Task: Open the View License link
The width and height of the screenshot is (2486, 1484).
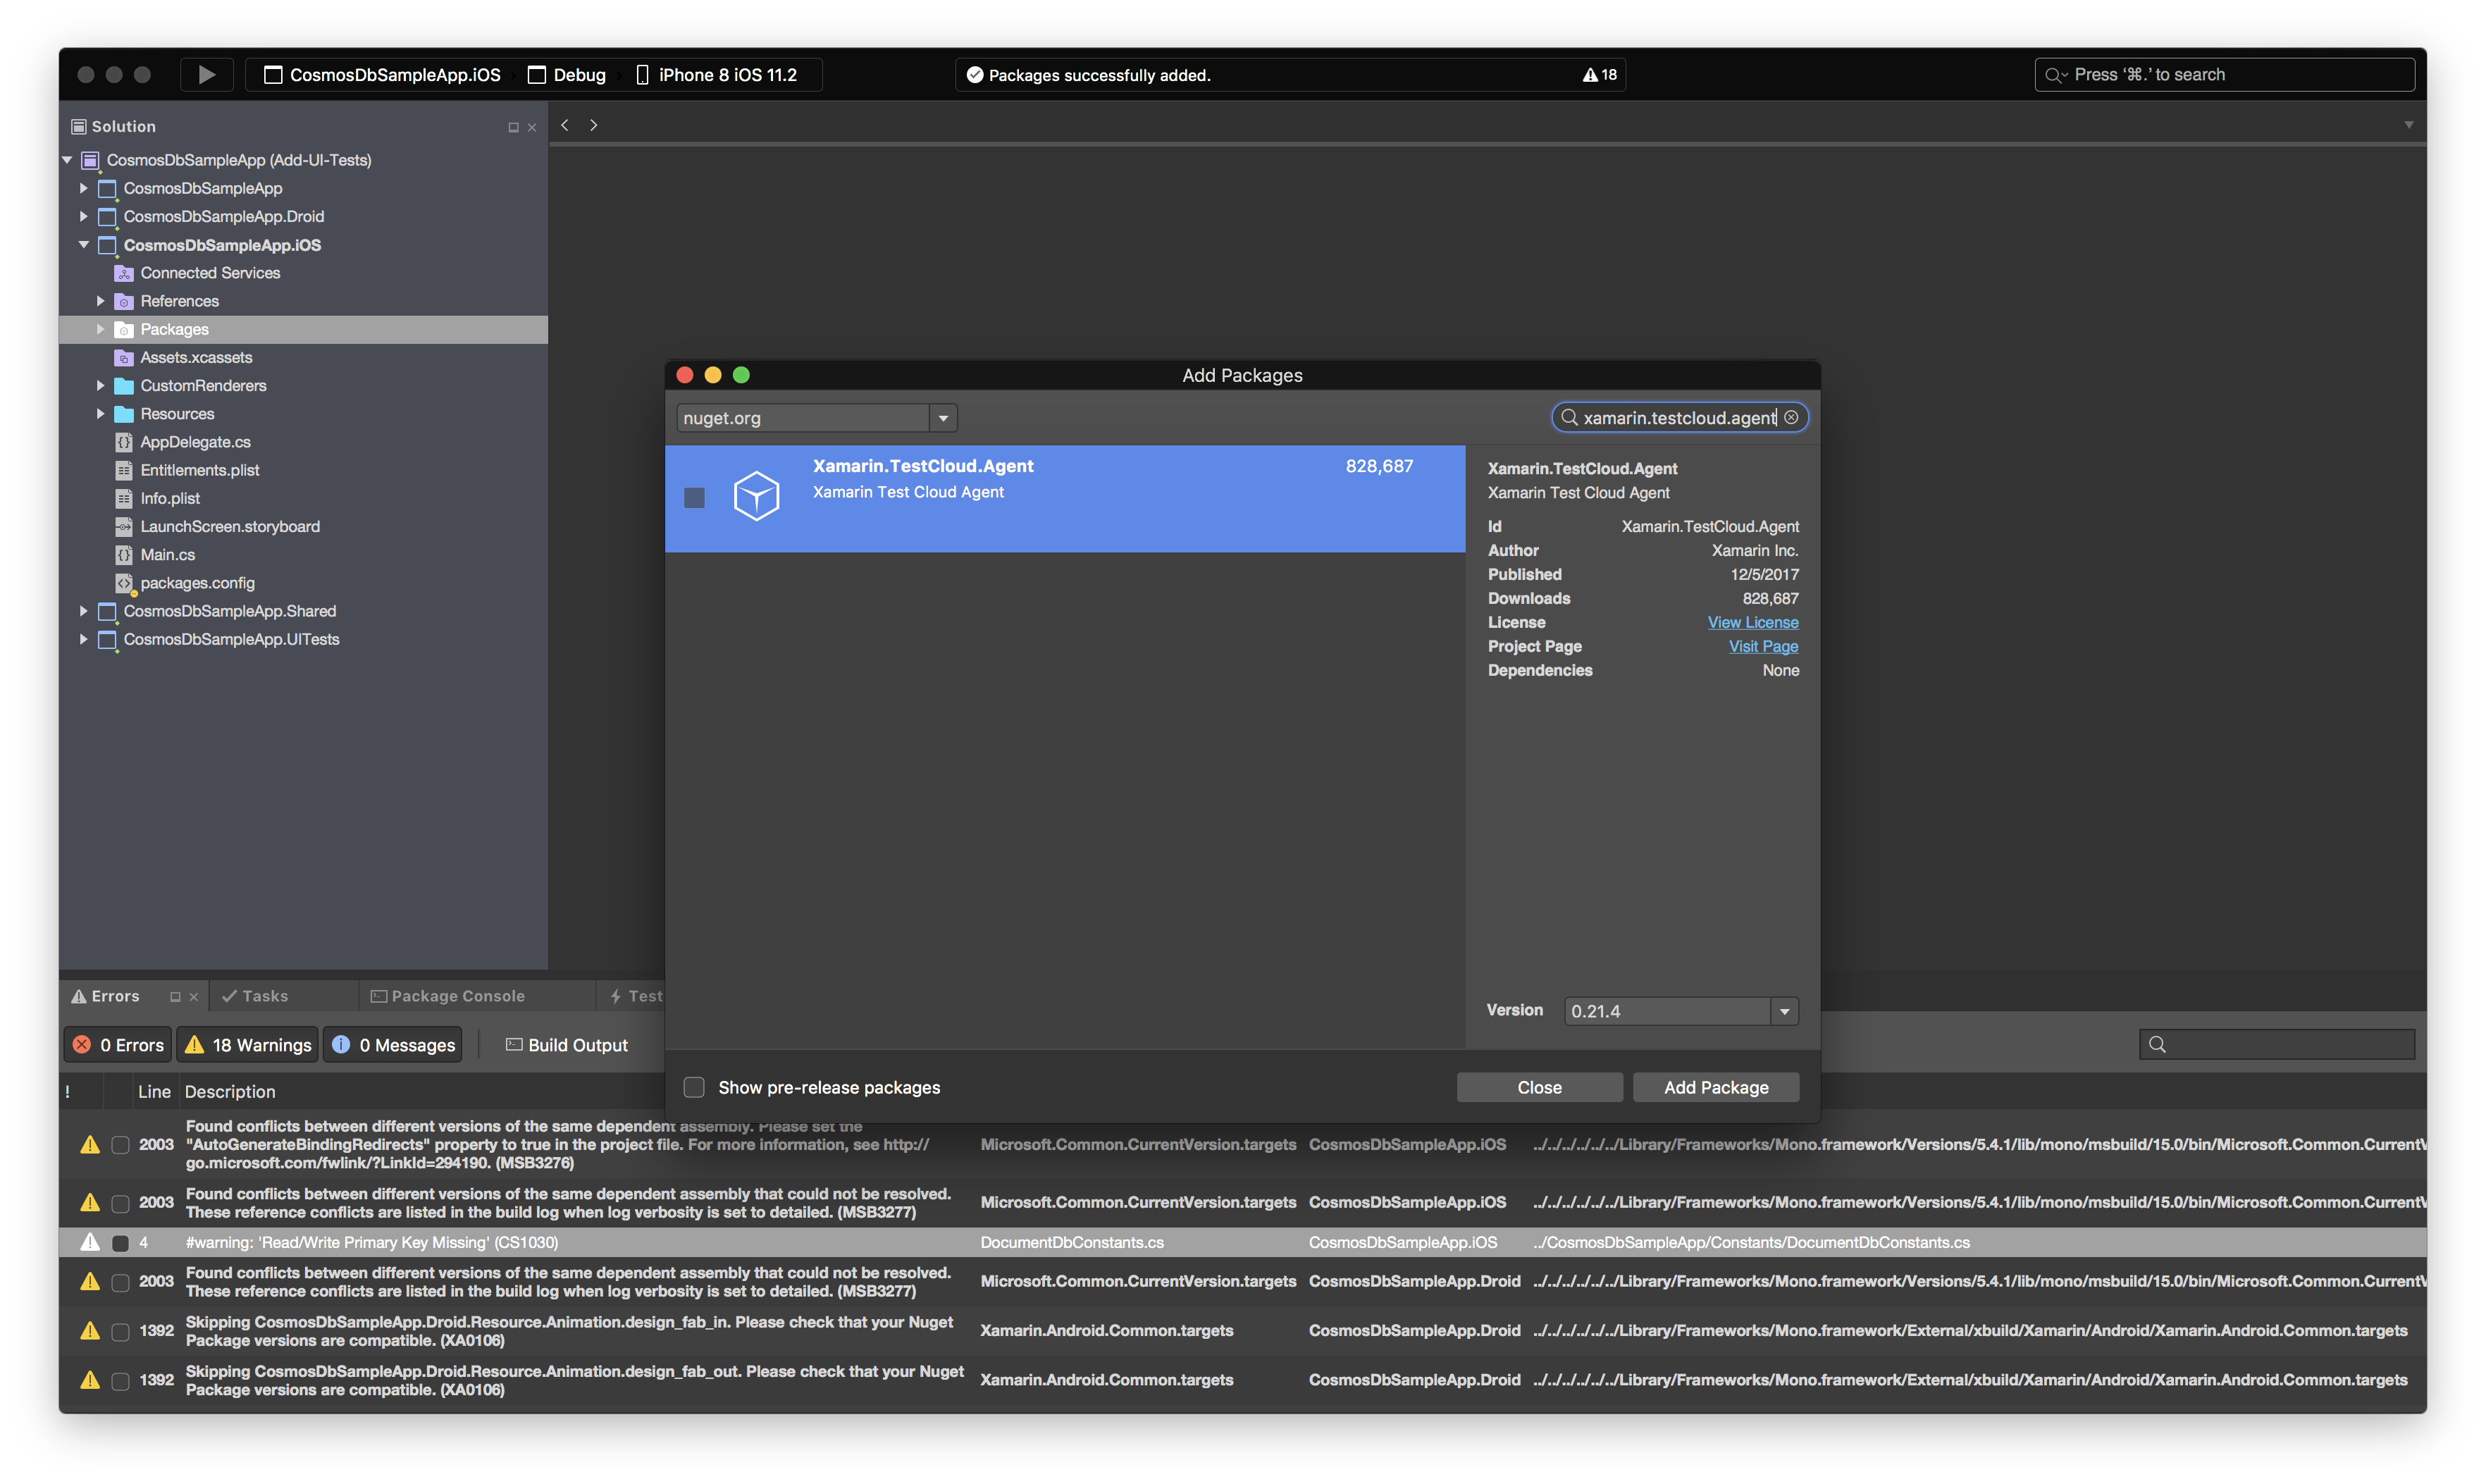Action: (1752, 622)
